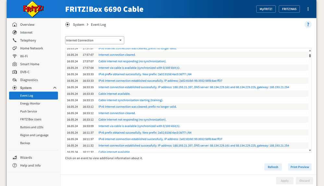The width and height of the screenshot is (324, 186).
Task: Open the Wi-Fi menu item
Action: pyautogui.click(x=24, y=56)
